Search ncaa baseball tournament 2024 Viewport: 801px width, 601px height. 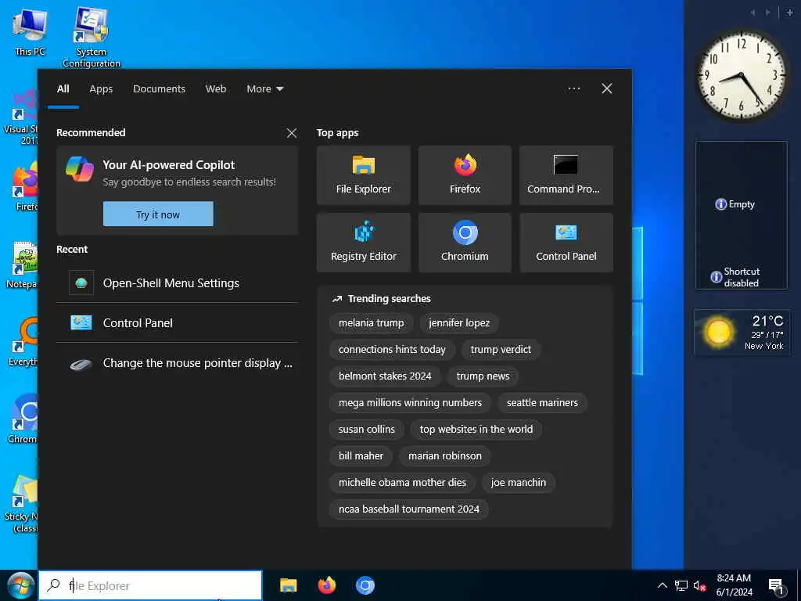click(408, 509)
